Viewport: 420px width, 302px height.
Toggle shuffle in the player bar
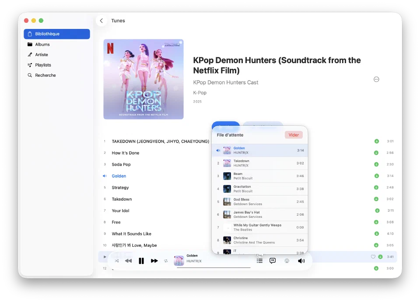117,261
